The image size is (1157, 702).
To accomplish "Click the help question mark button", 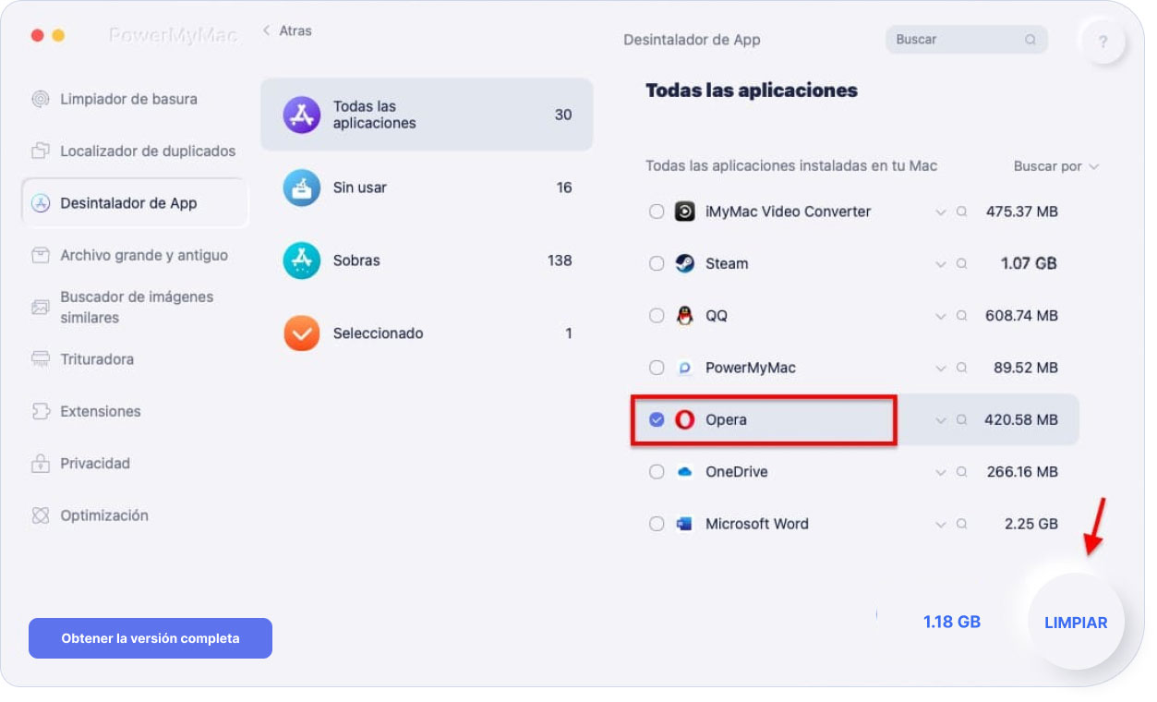I will click(x=1103, y=42).
